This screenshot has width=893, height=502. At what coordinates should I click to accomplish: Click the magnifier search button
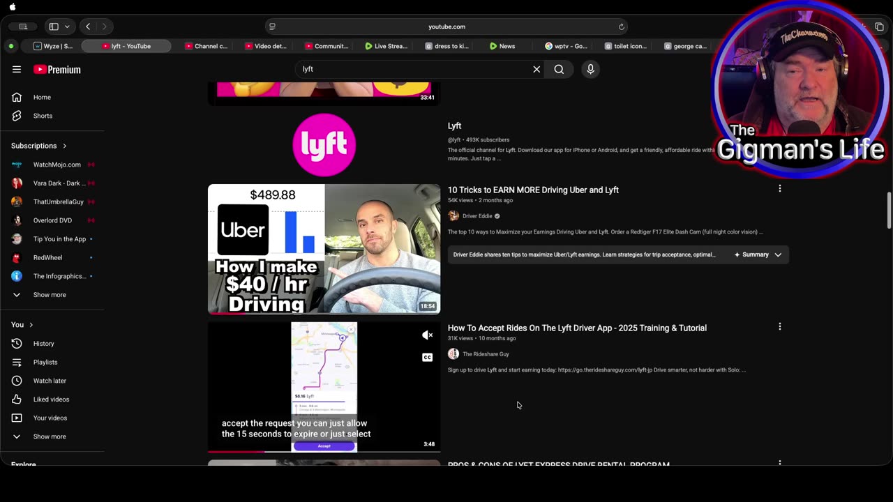[559, 69]
